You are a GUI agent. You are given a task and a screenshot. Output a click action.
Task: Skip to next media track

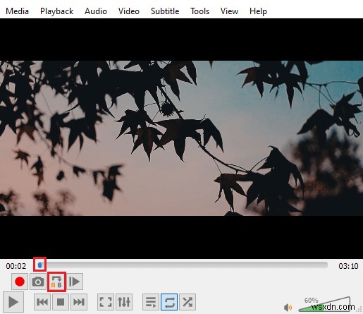pos(79,302)
